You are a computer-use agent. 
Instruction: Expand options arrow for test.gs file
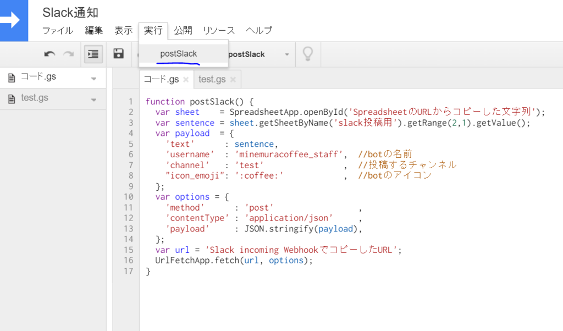tap(93, 100)
